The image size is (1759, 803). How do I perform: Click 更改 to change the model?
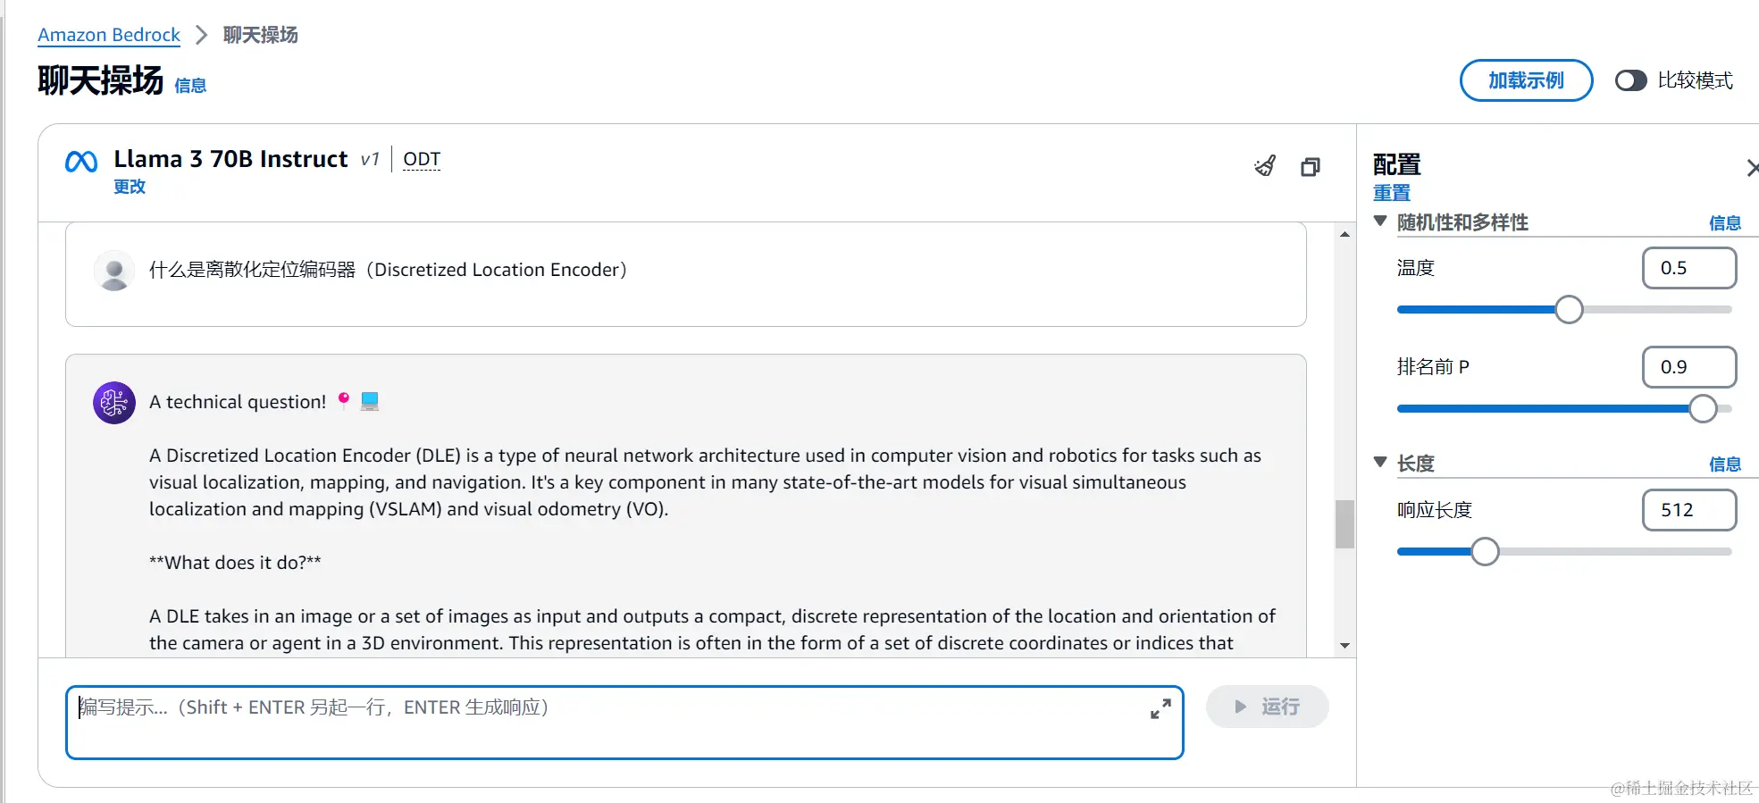click(x=130, y=187)
